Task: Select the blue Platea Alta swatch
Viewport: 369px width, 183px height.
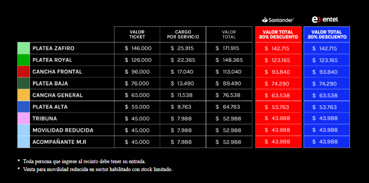Action: (23, 107)
